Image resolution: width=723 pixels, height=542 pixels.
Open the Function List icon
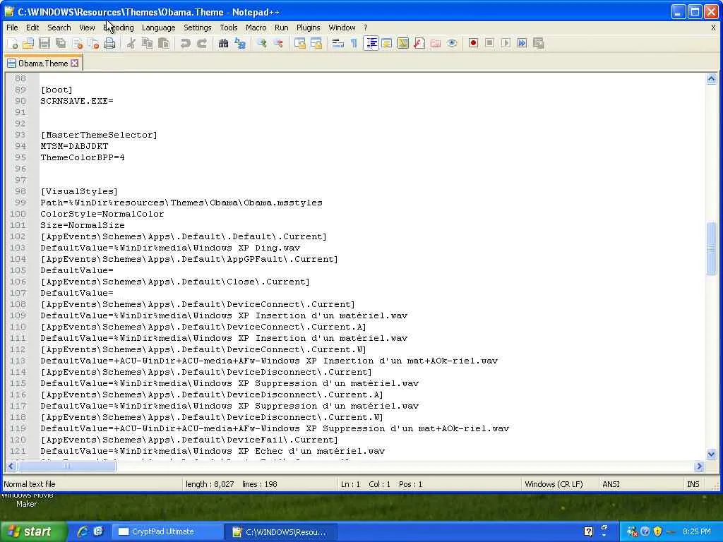[x=419, y=43]
